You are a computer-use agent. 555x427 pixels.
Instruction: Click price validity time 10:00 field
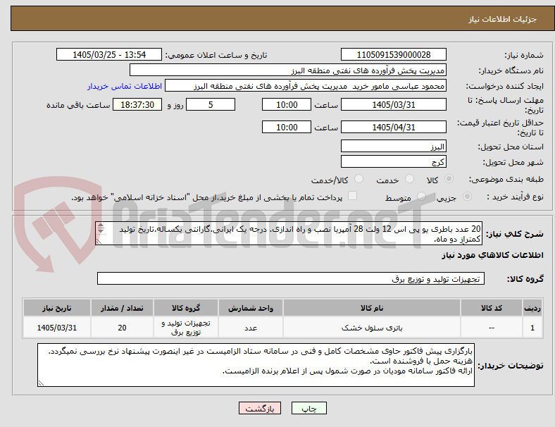click(287, 127)
